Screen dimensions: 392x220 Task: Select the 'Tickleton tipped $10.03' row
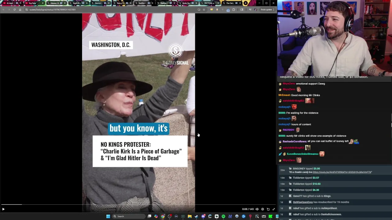pos(335,184)
